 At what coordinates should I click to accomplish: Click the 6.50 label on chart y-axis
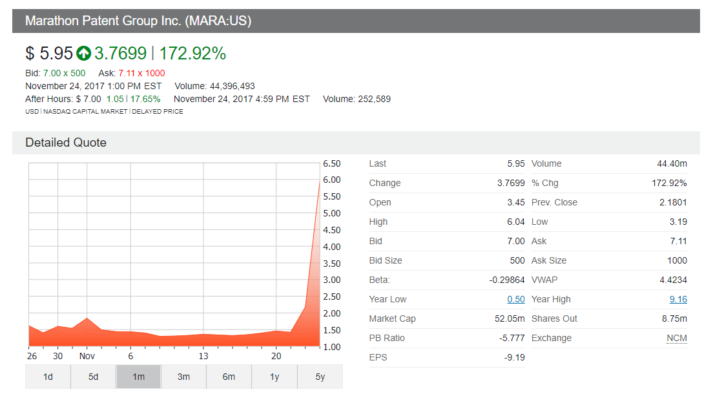click(x=332, y=163)
